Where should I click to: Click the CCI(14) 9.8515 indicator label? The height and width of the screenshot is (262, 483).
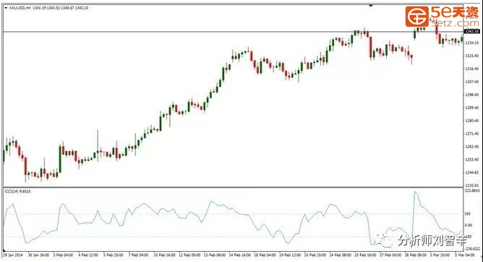tap(17, 191)
